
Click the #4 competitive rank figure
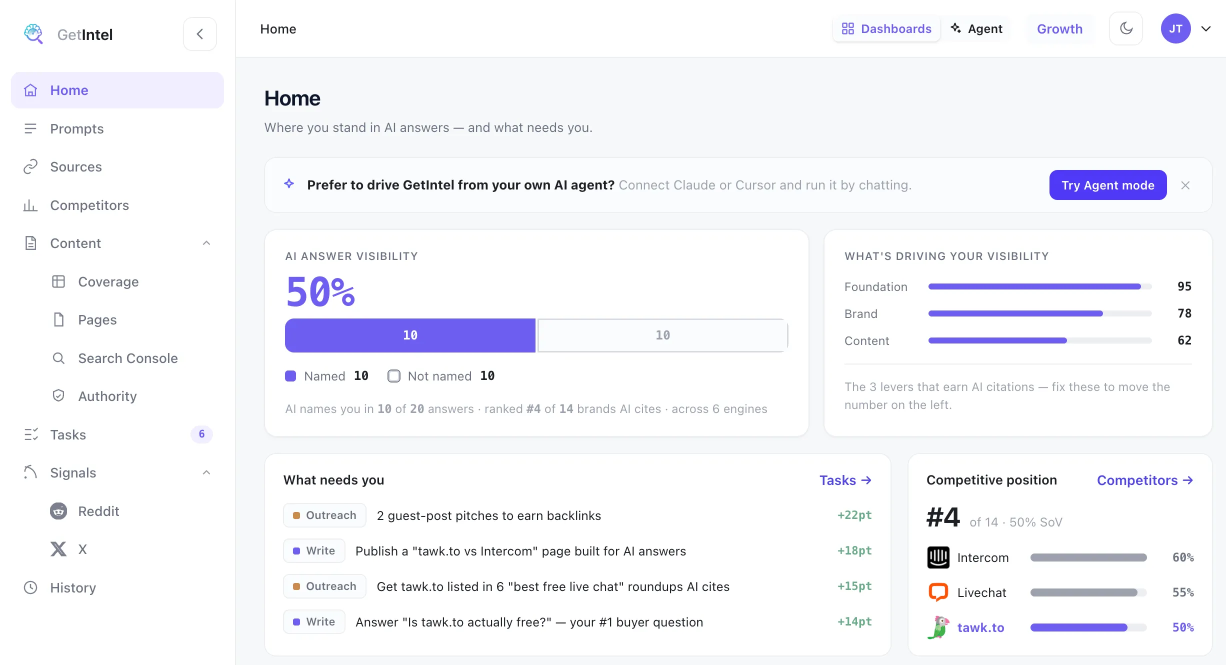943,517
